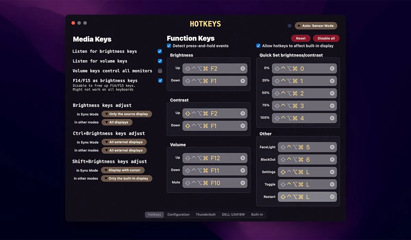This screenshot has width=411, height=240.
Task: Expand the Only the built-in display dropdown
Action: coord(126,178)
